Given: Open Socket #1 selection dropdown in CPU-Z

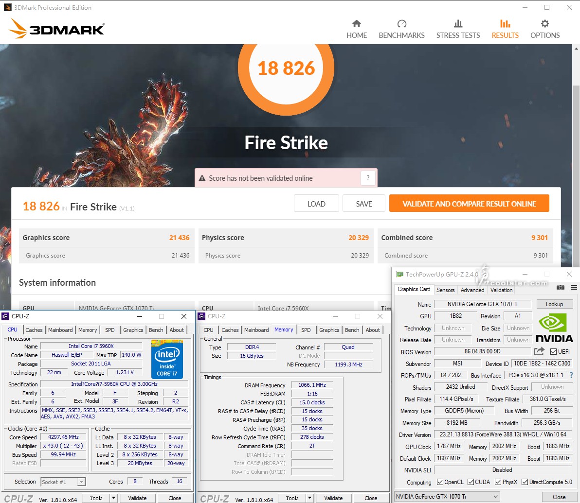Looking at the screenshot, I should (x=63, y=482).
